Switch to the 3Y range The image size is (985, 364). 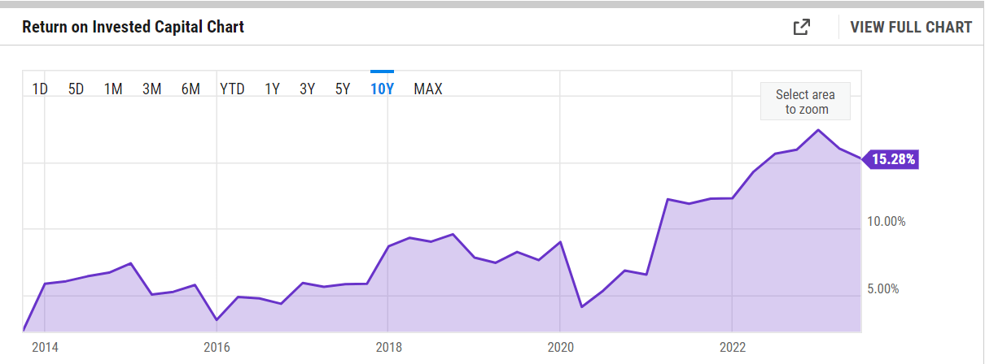pos(307,89)
